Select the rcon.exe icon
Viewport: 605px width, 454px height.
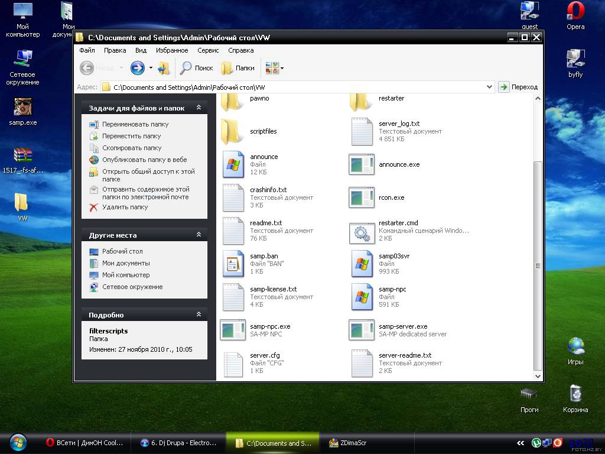[362, 197]
